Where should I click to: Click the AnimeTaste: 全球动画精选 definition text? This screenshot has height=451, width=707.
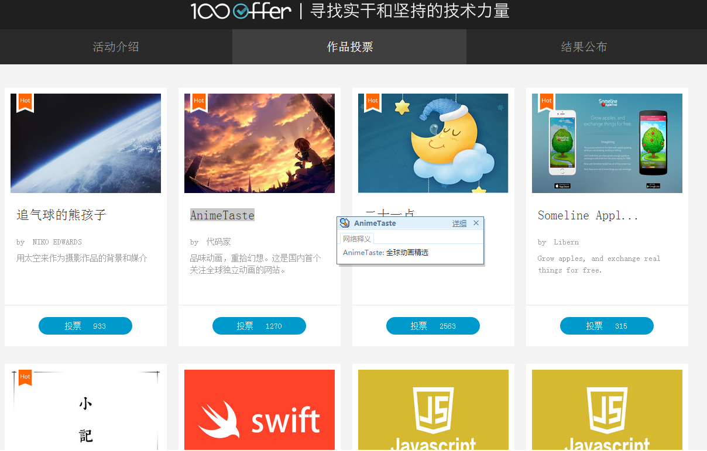click(x=386, y=253)
